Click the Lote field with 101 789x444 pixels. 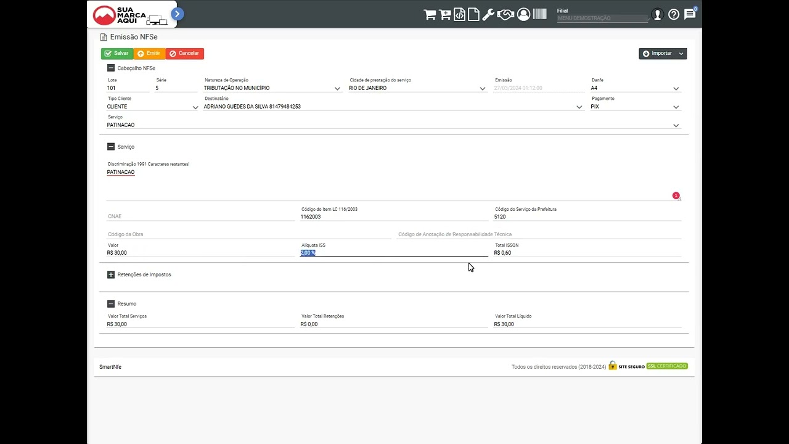[128, 88]
